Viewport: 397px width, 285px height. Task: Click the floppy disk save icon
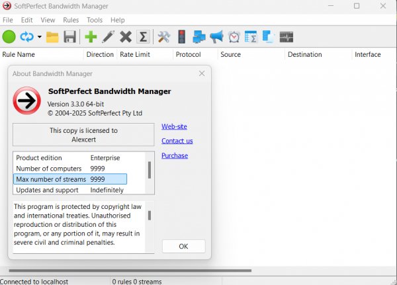70,37
